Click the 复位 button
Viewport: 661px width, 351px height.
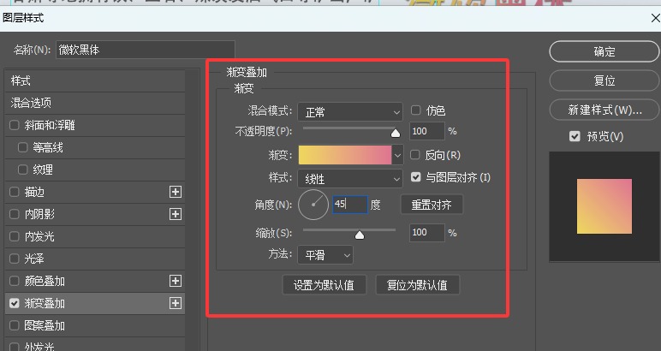604,80
